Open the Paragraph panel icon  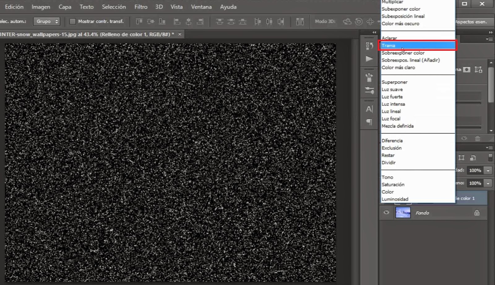tap(369, 121)
